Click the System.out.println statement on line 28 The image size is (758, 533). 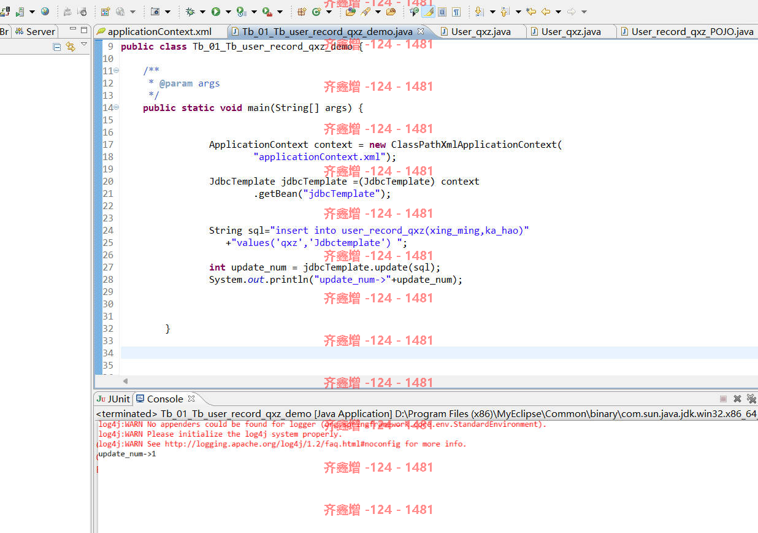(x=335, y=280)
